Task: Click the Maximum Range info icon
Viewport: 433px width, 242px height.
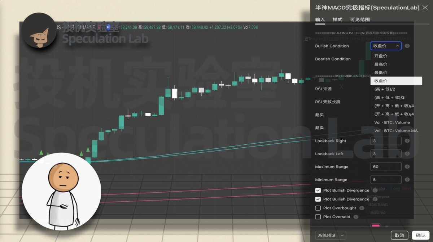Action: pyautogui.click(x=407, y=167)
